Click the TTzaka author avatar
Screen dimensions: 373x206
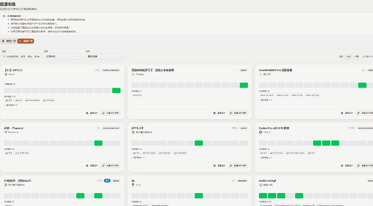coord(133,74)
